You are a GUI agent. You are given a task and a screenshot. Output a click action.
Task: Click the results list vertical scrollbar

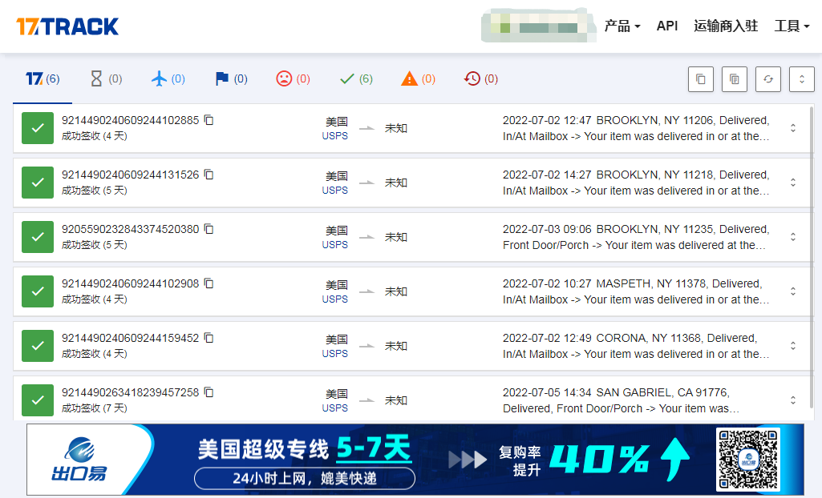tap(812, 256)
